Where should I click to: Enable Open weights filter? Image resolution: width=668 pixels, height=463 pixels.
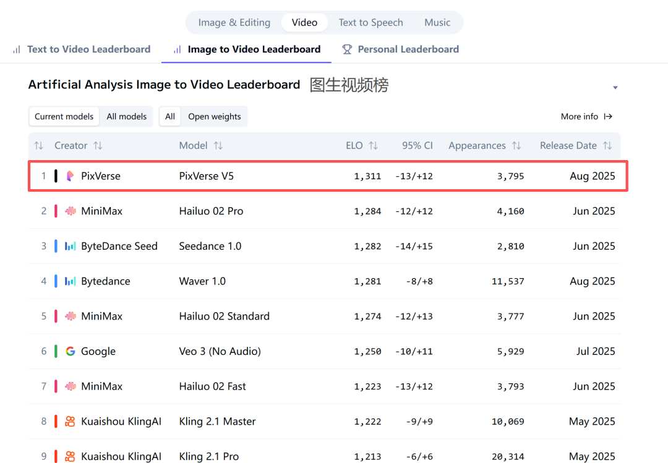pos(215,116)
